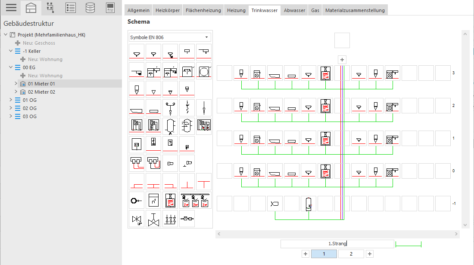The height and width of the screenshot is (265, 474).
Task: Switch to the Flächenheizung tab
Action: pyautogui.click(x=203, y=10)
